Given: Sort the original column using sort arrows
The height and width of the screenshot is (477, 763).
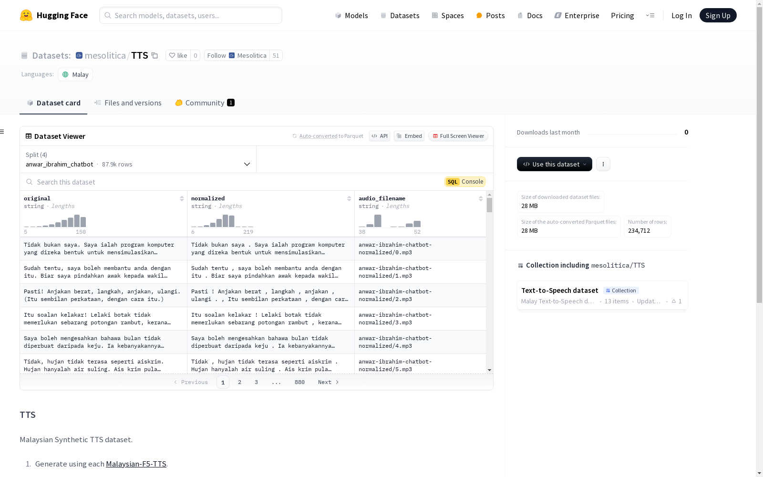Looking at the screenshot, I should click(x=182, y=198).
